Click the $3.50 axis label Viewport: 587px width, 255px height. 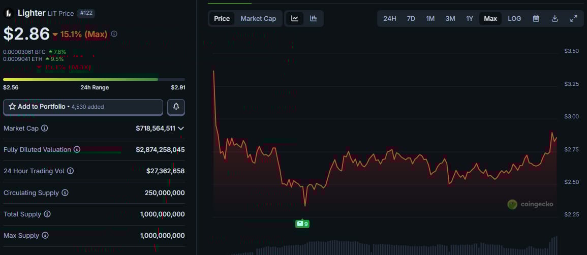tap(572, 51)
